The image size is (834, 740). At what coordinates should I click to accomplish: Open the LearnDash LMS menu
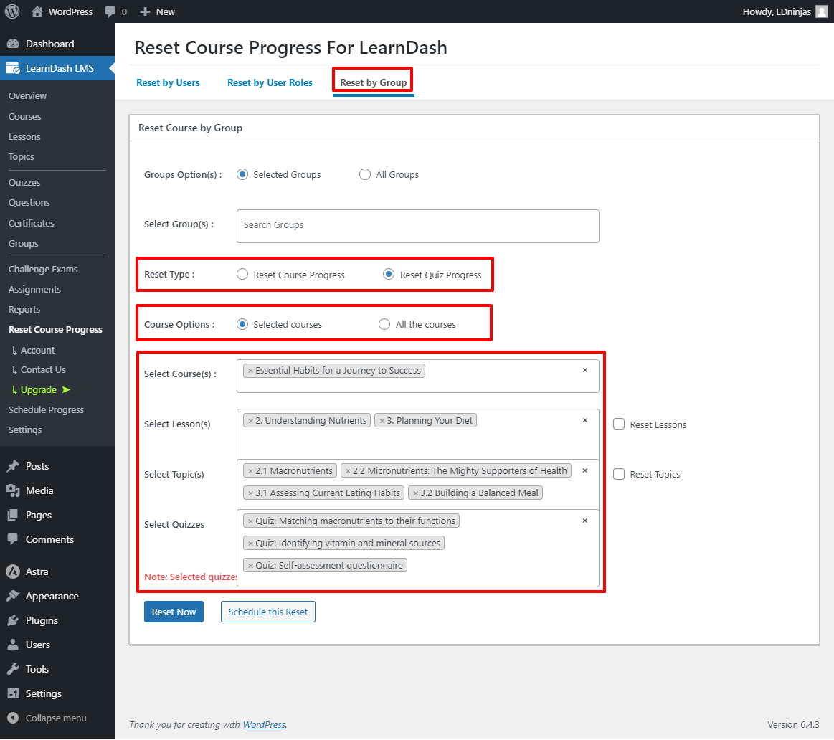[57, 68]
